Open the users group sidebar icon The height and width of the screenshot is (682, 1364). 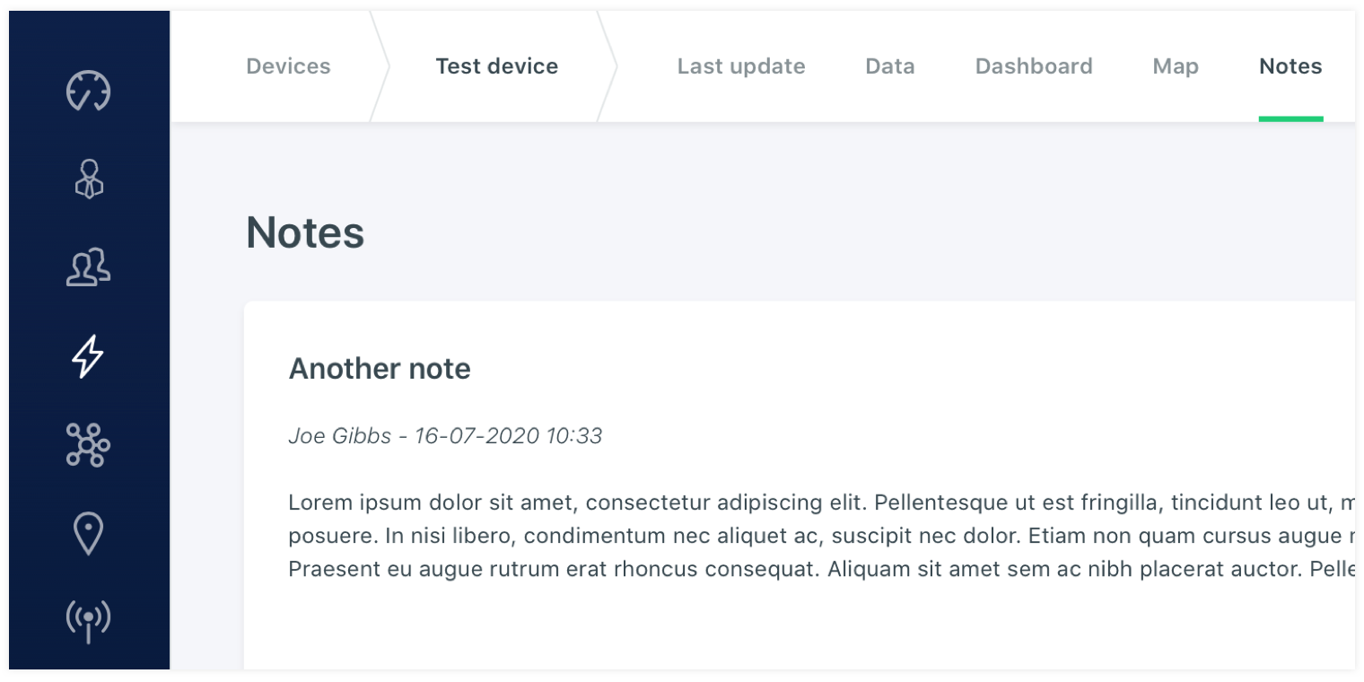[88, 267]
